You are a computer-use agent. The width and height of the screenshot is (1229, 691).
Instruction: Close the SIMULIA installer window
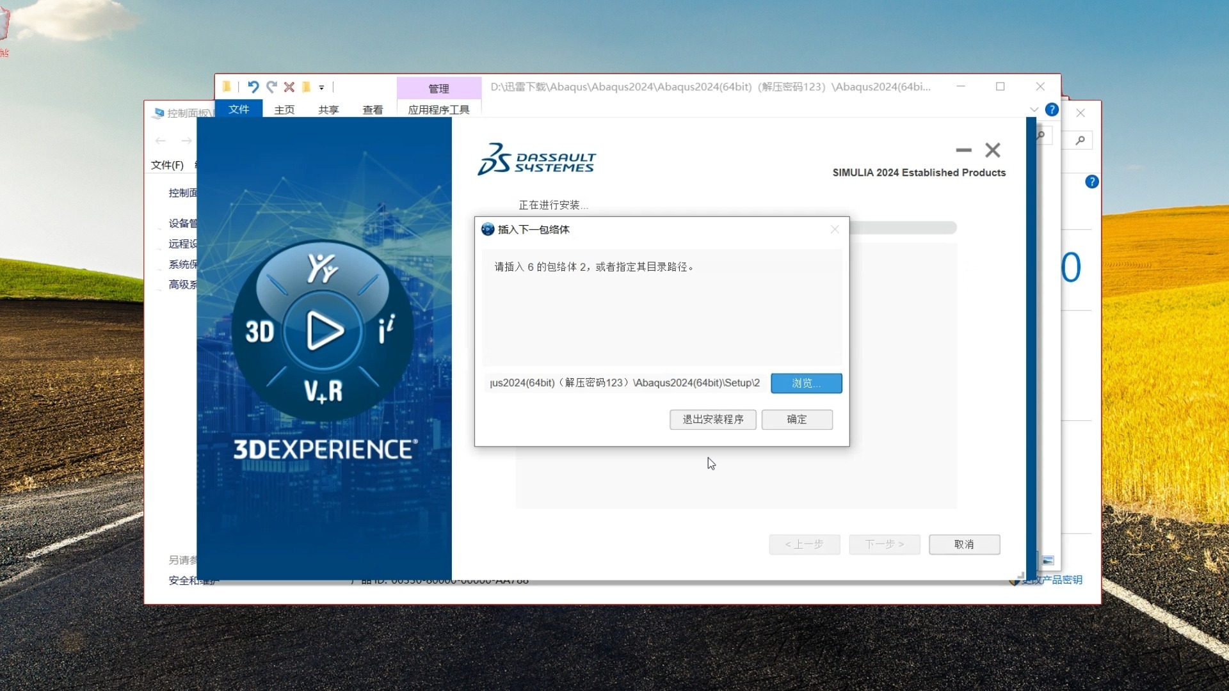(x=993, y=150)
